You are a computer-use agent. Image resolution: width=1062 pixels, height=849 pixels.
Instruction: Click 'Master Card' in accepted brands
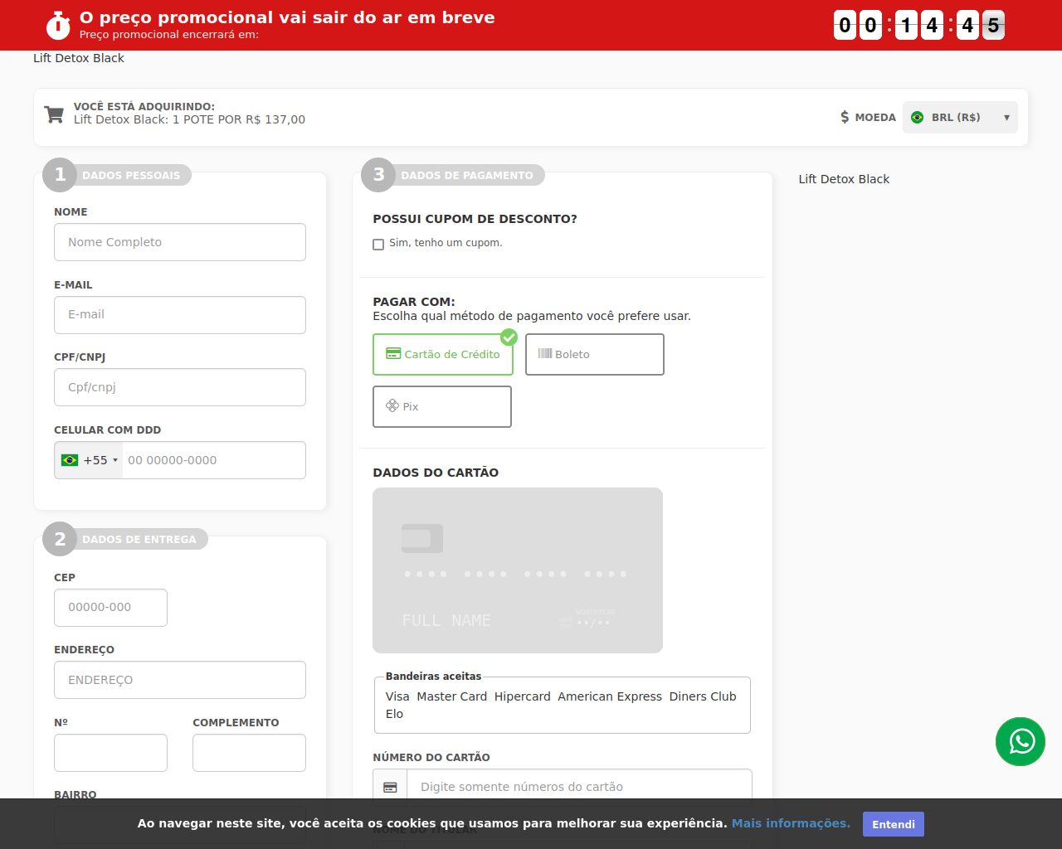452,696
